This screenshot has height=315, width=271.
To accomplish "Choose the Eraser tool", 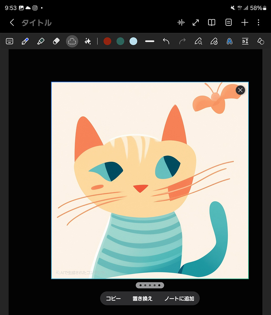I will (56, 41).
